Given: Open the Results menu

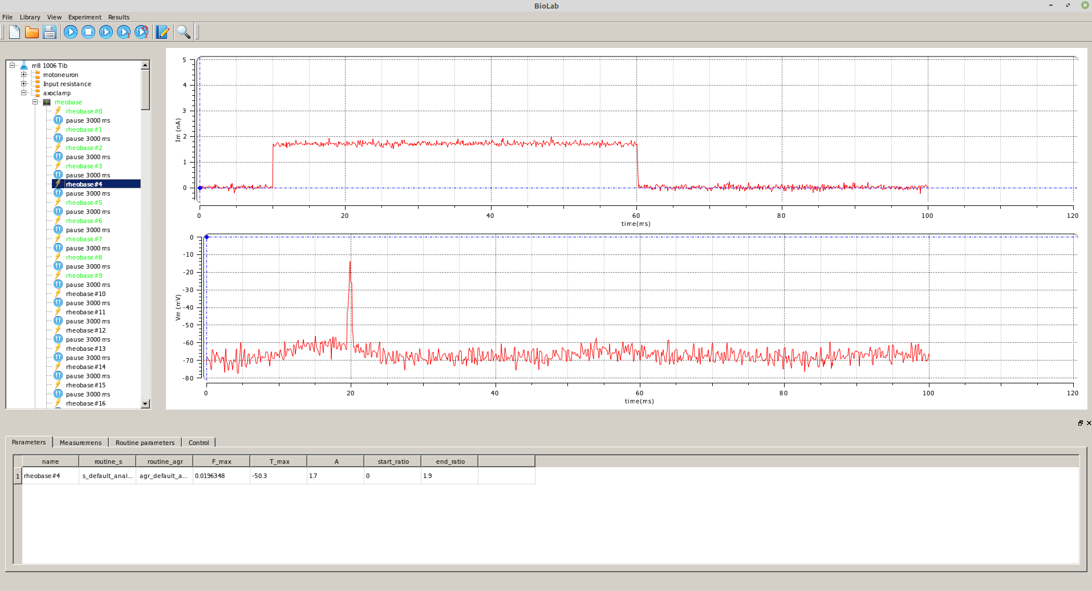Looking at the screenshot, I should pos(119,17).
